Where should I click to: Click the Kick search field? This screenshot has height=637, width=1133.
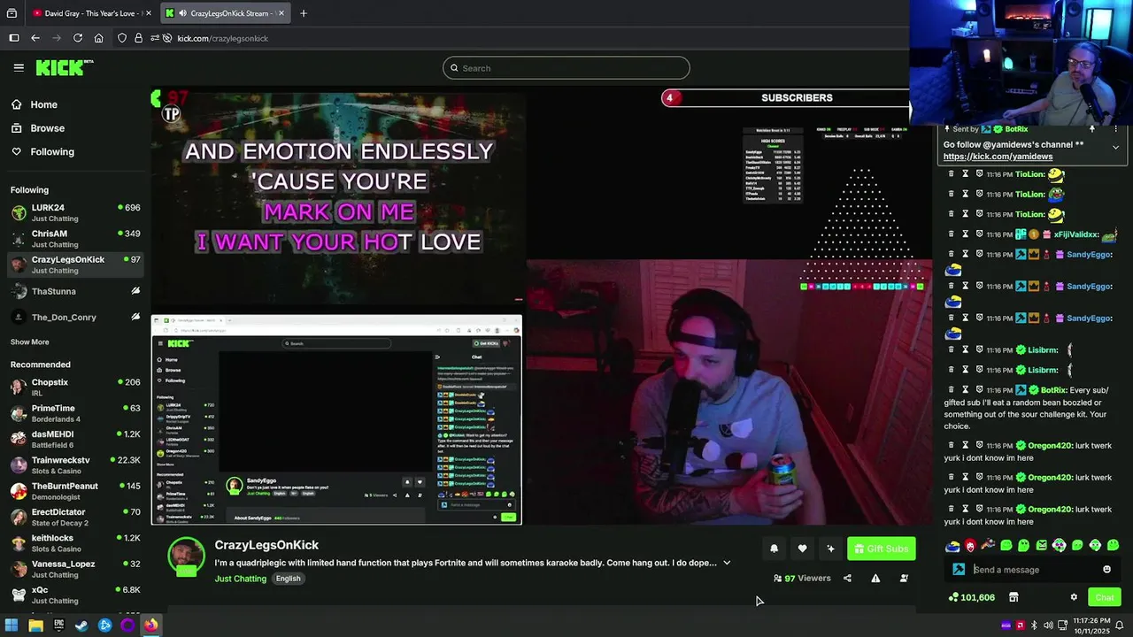coord(566,68)
